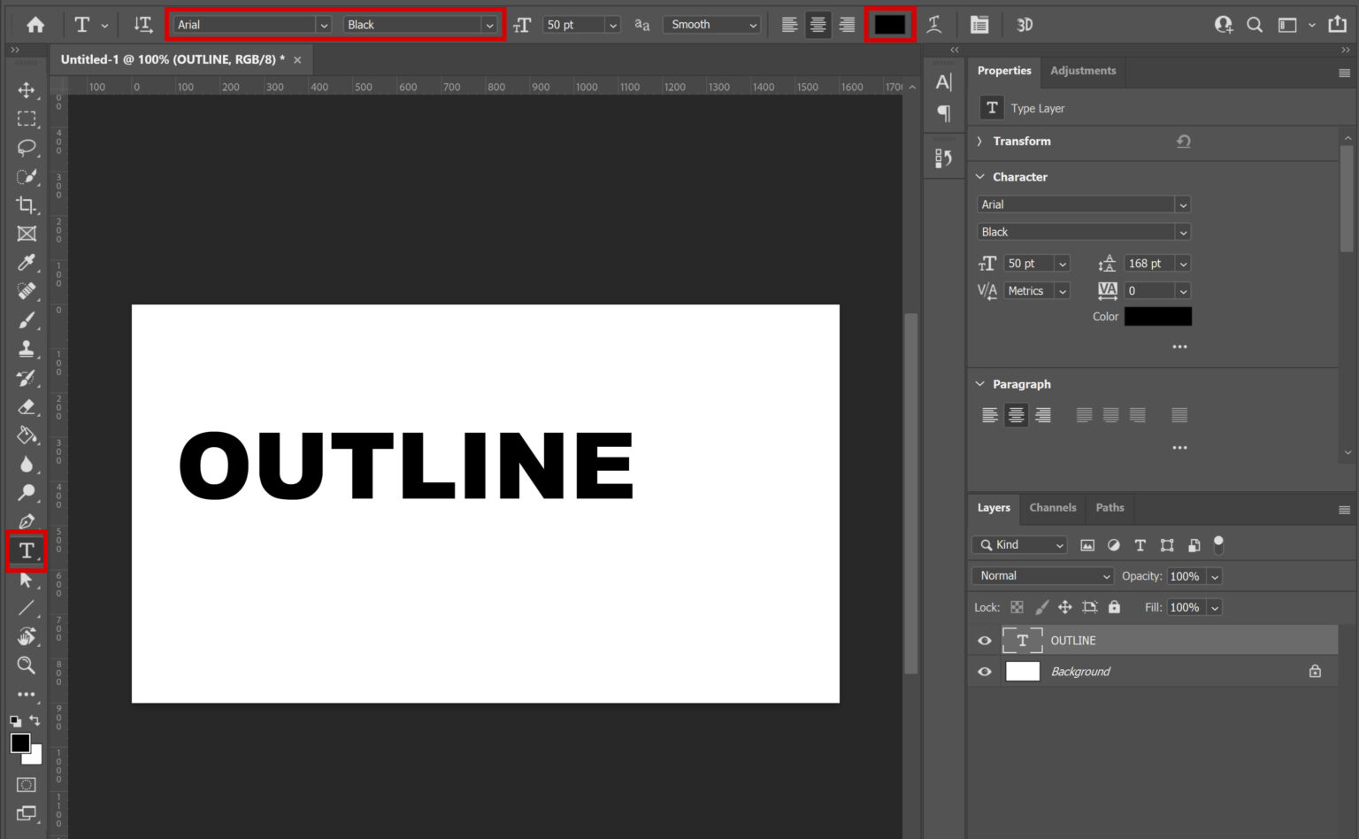Select the Eyedropper tool
1359x839 pixels.
tap(27, 263)
